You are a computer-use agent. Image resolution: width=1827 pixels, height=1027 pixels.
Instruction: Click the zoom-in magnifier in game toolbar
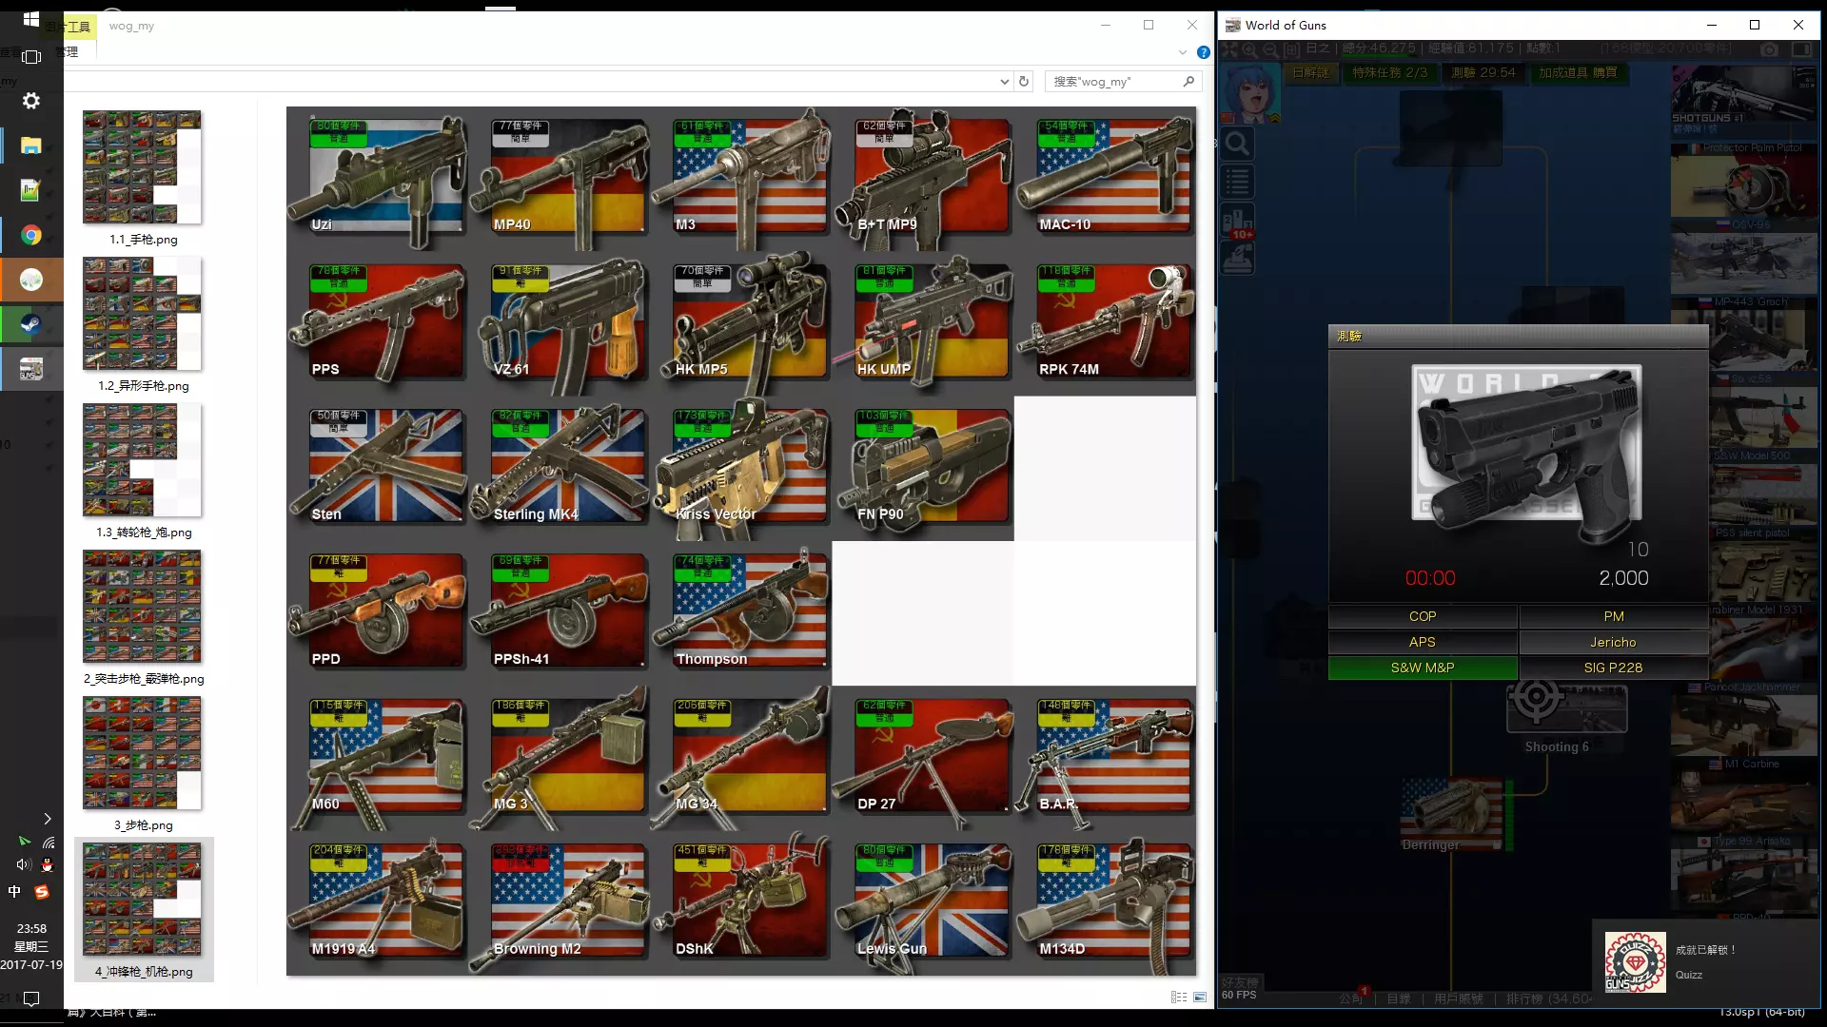(x=1249, y=48)
